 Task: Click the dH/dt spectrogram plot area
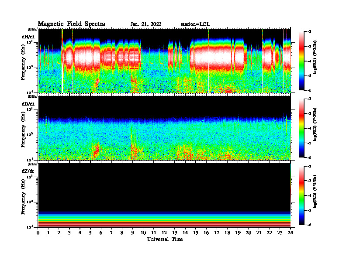coord(165,61)
